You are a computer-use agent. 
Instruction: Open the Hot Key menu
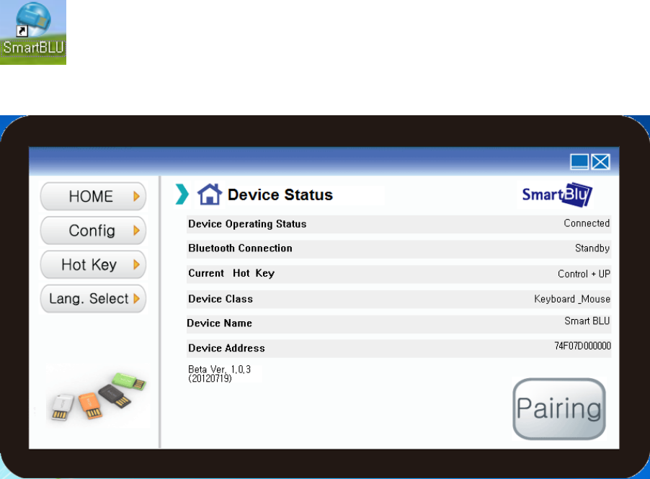93,264
